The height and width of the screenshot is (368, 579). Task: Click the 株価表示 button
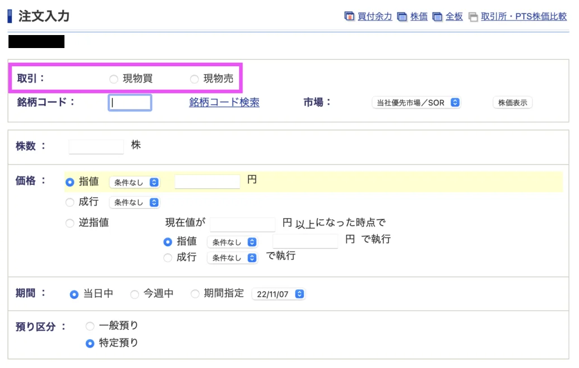click(x=512, y=103)
